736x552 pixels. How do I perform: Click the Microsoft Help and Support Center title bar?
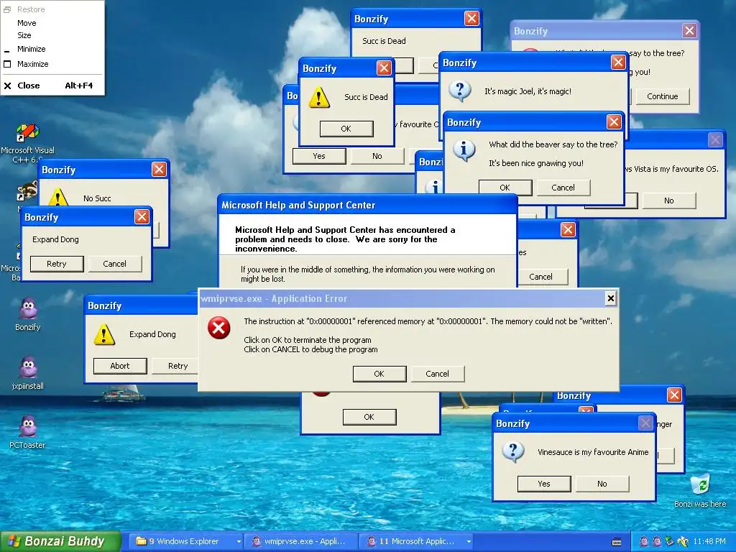pos(368,205)
